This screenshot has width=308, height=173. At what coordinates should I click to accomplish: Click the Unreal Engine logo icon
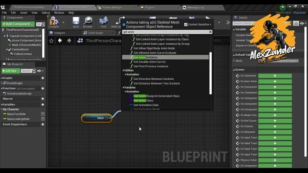point(3,8)
